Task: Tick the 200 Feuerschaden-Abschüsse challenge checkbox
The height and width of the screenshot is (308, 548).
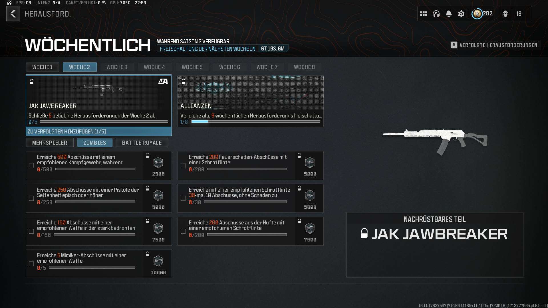Action: 183,166
